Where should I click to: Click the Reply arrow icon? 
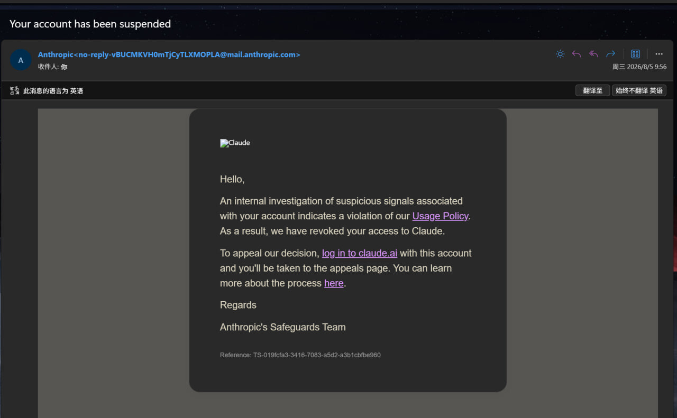click(x=577, y=54)
